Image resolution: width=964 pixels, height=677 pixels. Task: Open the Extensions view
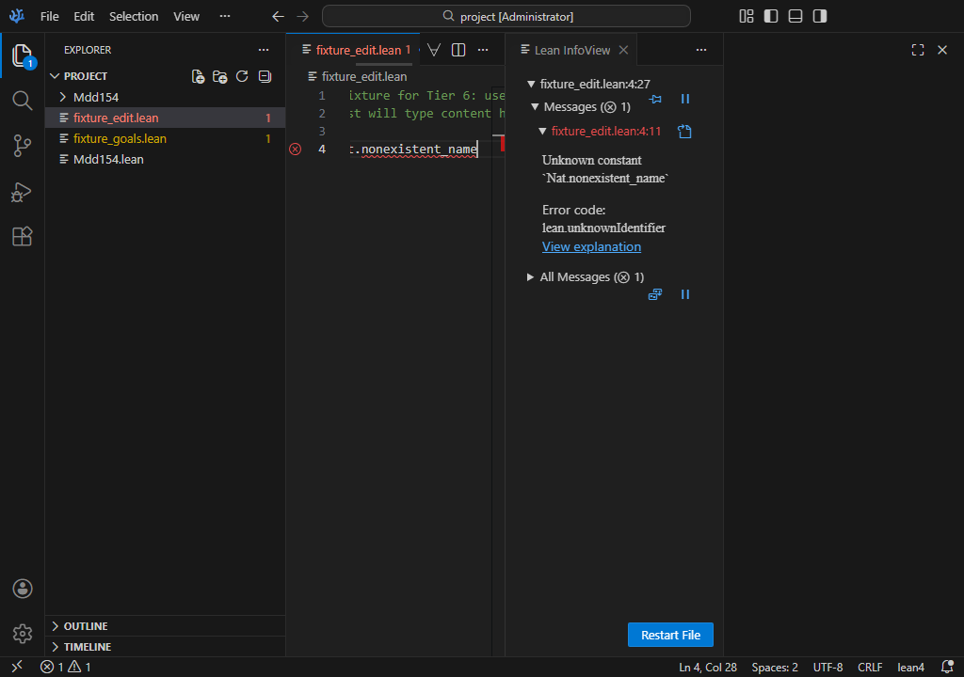22,237
